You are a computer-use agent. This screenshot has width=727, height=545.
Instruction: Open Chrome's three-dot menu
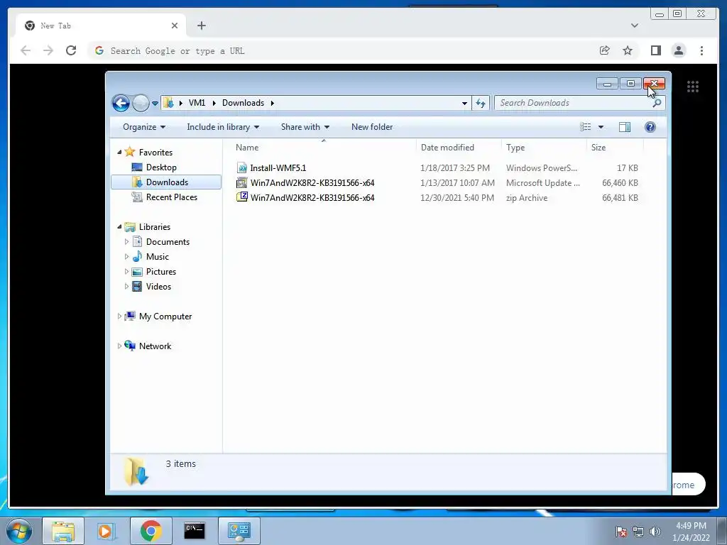click(x=701, y=50)
